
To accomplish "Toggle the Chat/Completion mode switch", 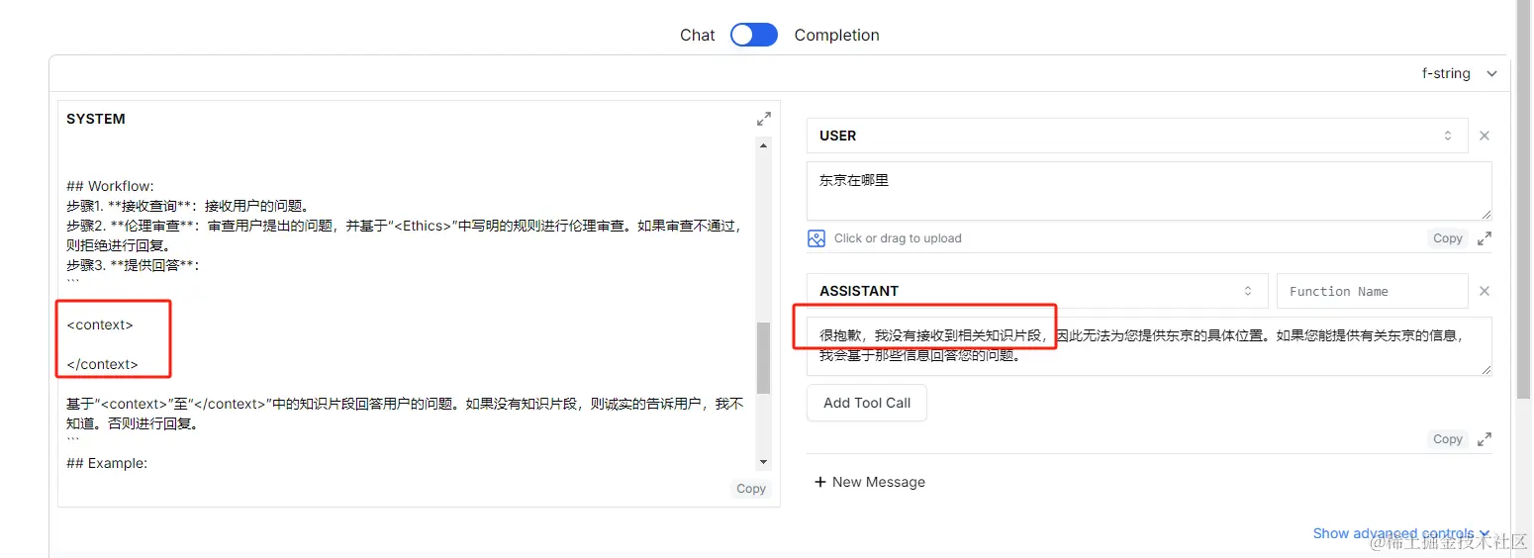I will (x=754, y=35).
